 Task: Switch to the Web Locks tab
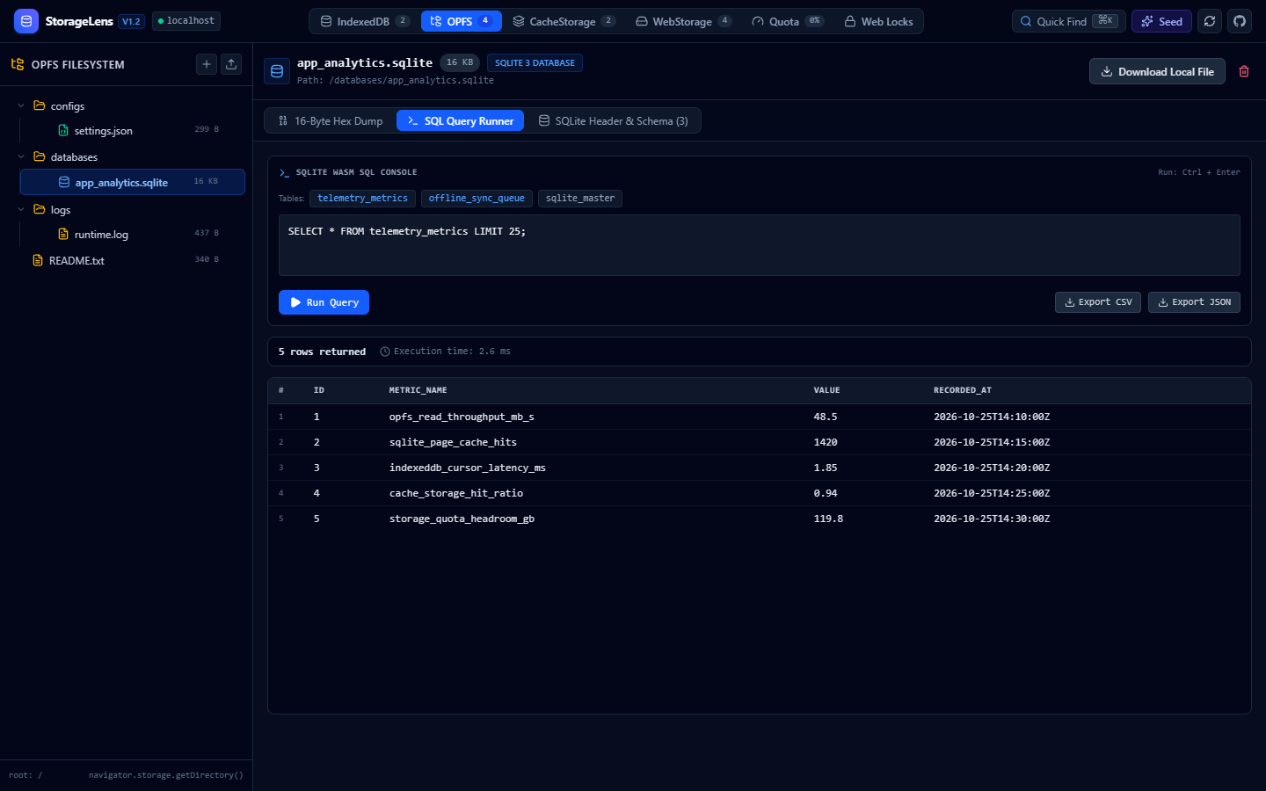click(x=879, y=21)
